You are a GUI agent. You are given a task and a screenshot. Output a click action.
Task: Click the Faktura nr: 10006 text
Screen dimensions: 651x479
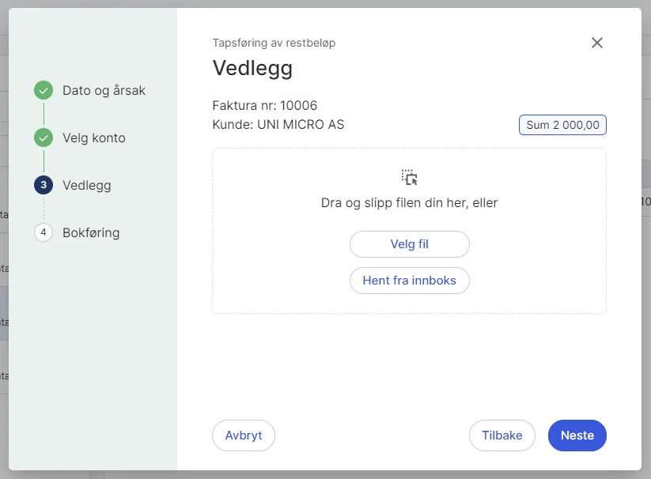(265, 105)
